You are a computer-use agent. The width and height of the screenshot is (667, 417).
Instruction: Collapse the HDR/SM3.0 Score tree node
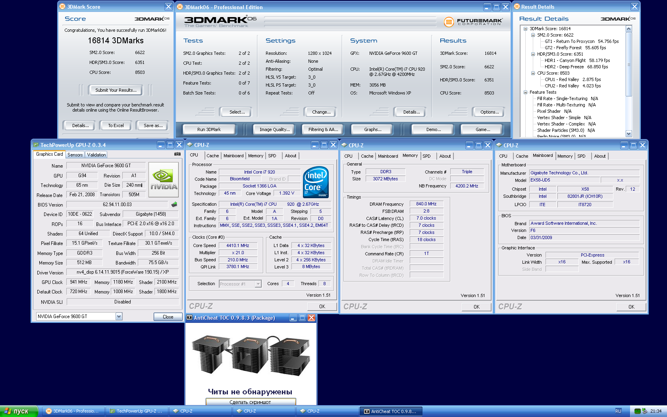[533, 54]
